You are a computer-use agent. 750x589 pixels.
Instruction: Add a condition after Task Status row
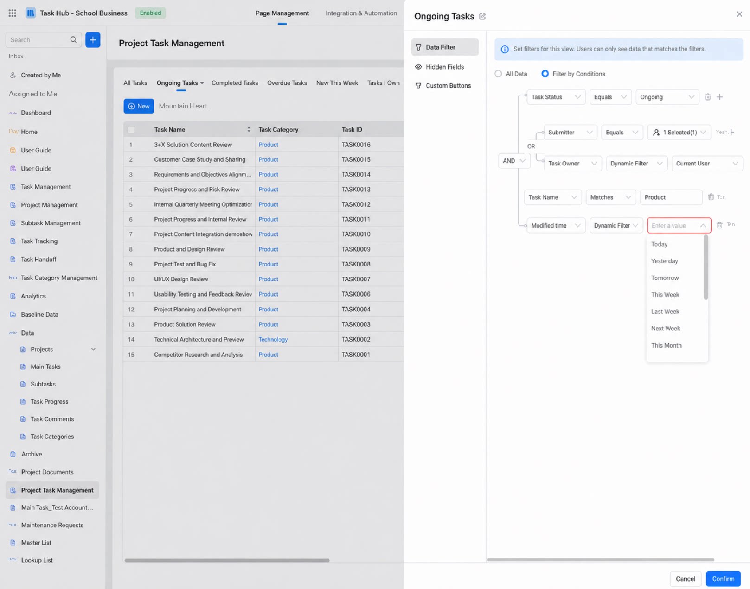(720, 97)
